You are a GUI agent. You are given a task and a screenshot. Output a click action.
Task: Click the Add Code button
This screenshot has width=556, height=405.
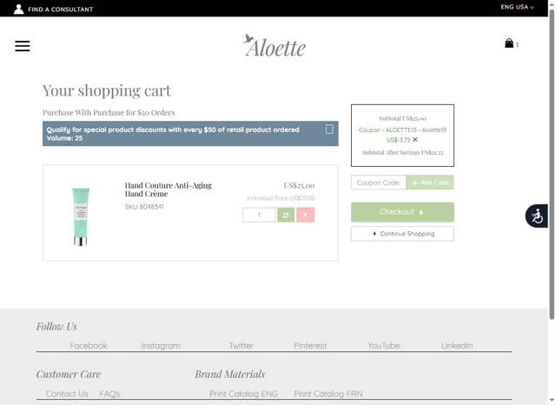(x=430, y=183)
